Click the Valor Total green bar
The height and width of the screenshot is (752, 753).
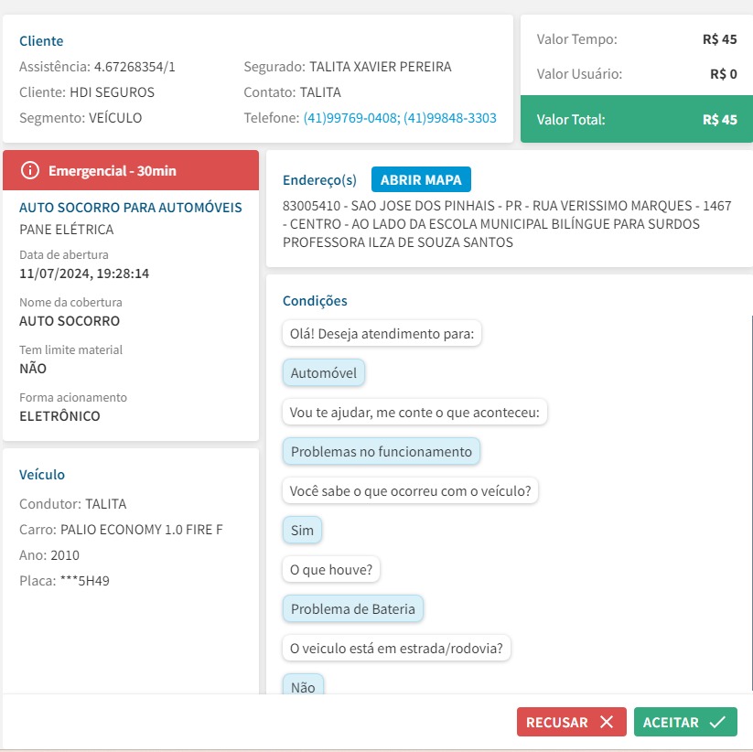point(637,119)
